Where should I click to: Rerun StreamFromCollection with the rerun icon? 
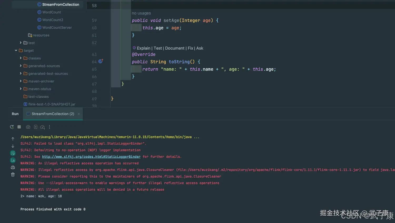pyautogui.click(x=12, y=127)
